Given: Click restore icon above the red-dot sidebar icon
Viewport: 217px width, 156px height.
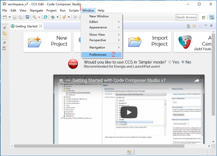Looking at the screenshot, I should [x=5, y=43].
